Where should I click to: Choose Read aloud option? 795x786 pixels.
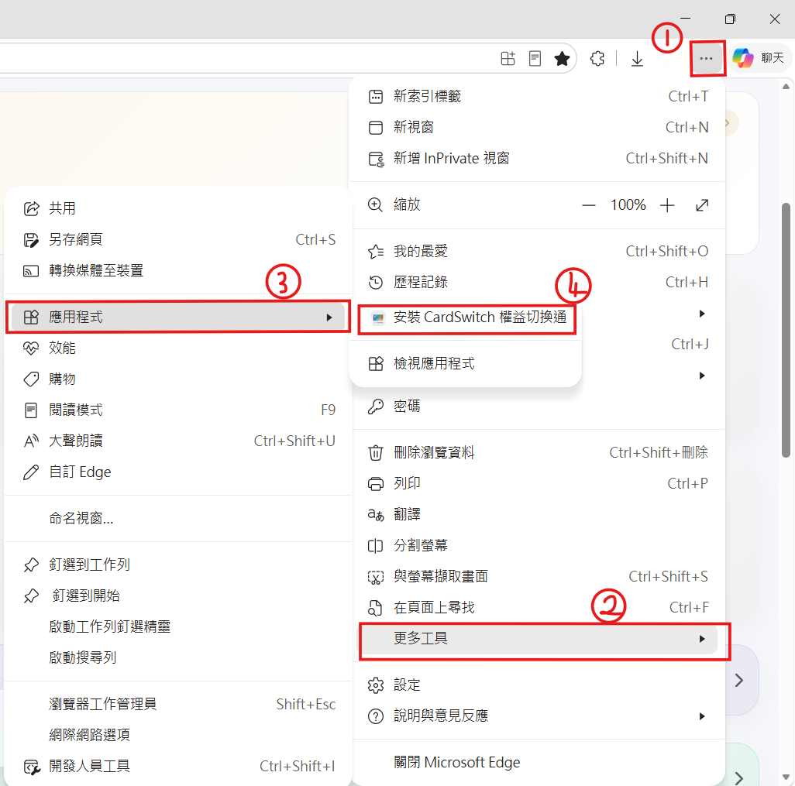tap(178, 441)
